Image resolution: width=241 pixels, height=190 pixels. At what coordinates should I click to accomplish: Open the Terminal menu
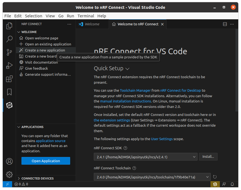(x=86, y=16)
